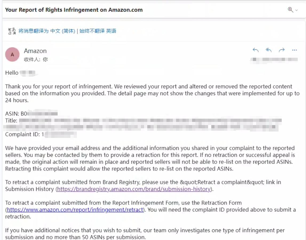Open the report infringement retract link
306x240 pixels.
(75, 210)
